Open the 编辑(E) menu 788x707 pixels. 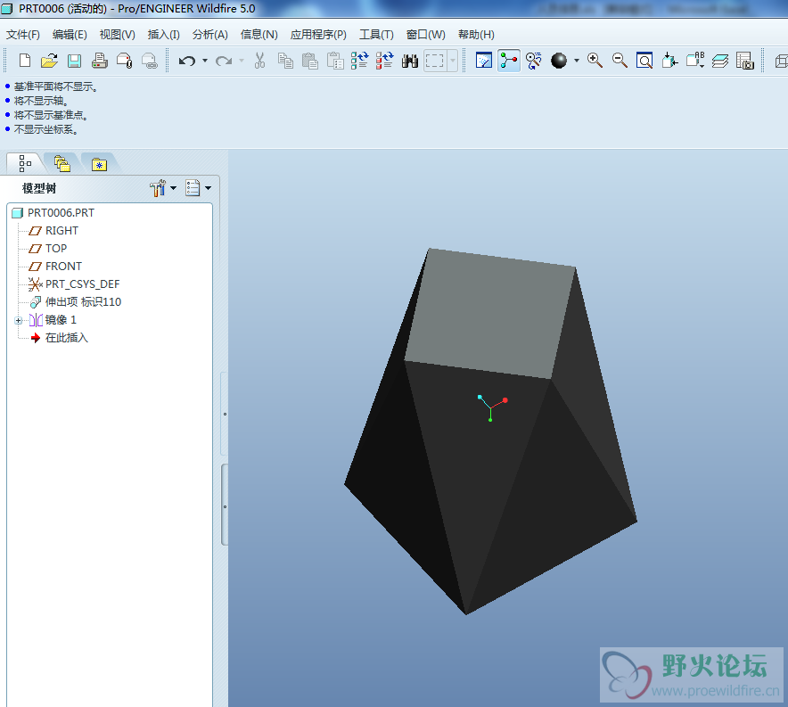70,35
